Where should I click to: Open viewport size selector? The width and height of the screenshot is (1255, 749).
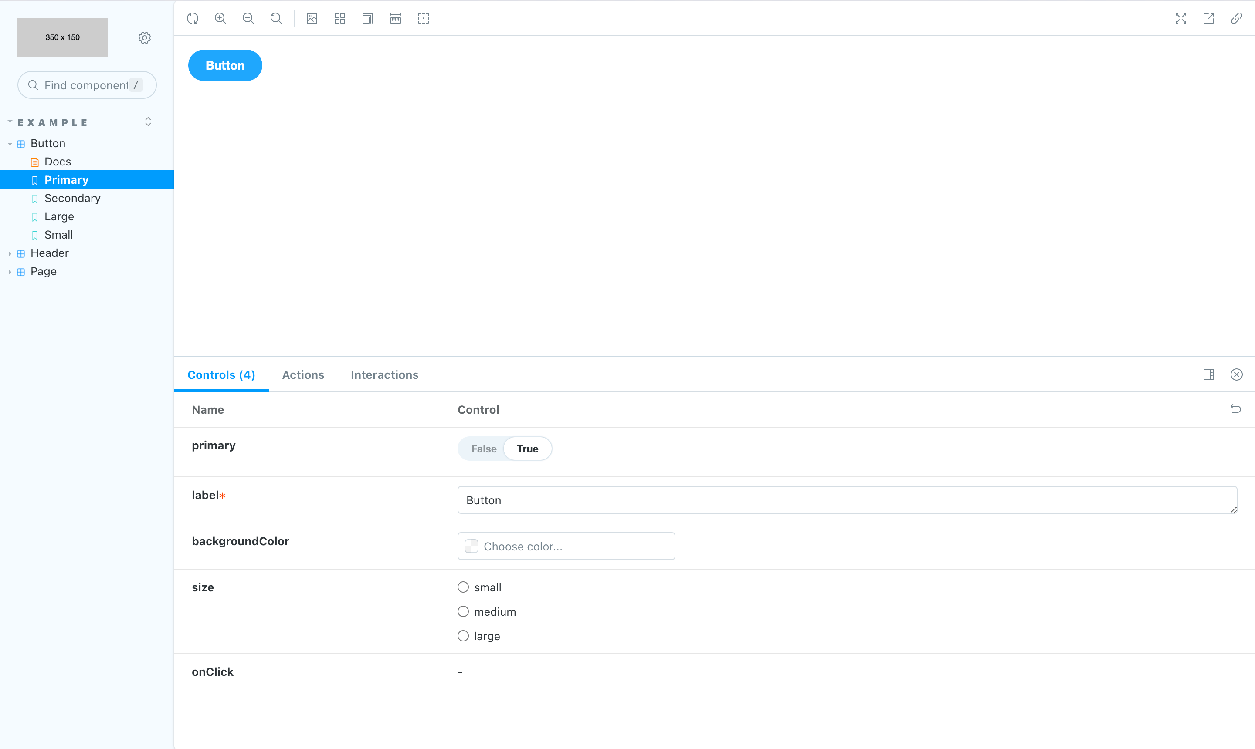[368, 19]
